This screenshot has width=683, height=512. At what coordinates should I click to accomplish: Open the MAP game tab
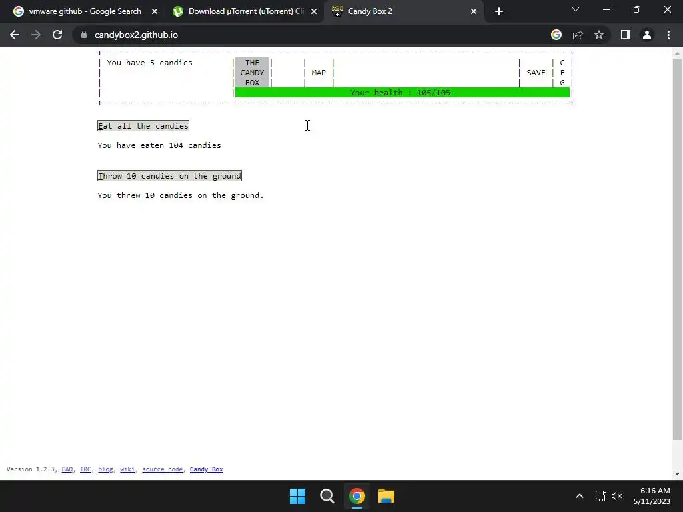click(319, 73)
